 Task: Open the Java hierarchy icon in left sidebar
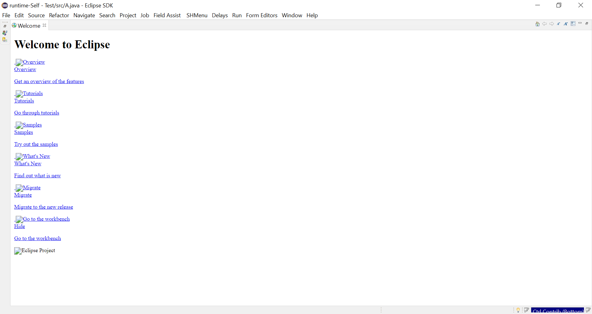tap(5, 33)
